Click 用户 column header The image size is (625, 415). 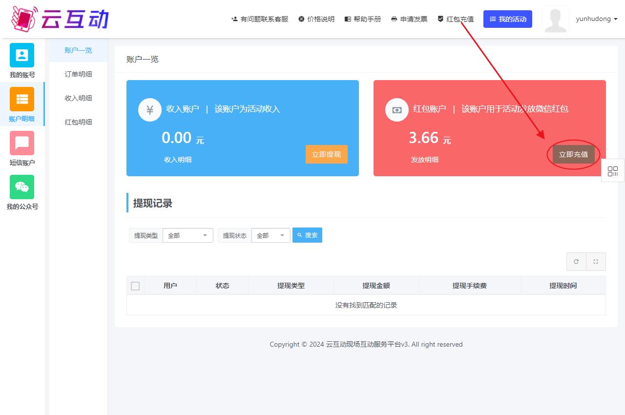(170, 286)
